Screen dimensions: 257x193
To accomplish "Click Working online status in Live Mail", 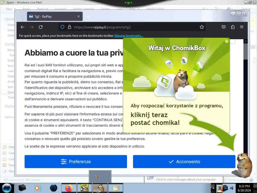I will click(x=239, y=180).
